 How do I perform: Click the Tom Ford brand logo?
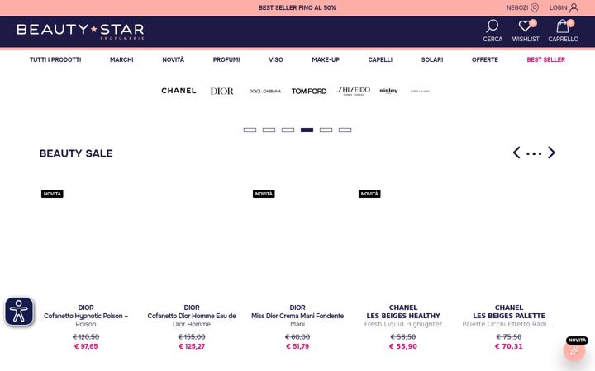pyautogui.click(x=309, y=91)
